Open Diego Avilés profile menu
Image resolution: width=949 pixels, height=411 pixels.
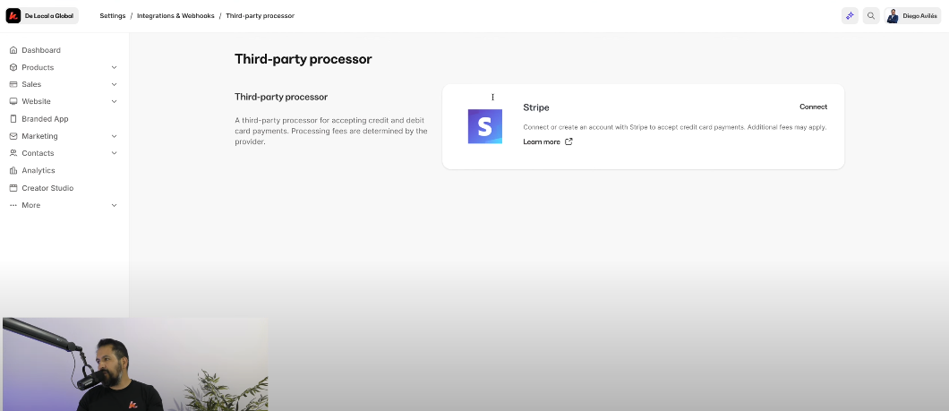(x=912, y=15)
